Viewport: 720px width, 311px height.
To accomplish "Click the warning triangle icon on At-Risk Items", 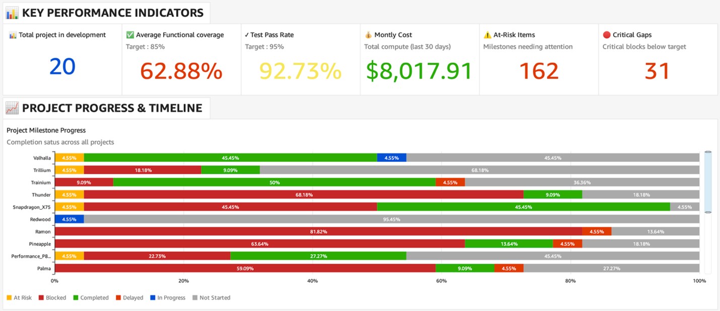I will (487, 35).
